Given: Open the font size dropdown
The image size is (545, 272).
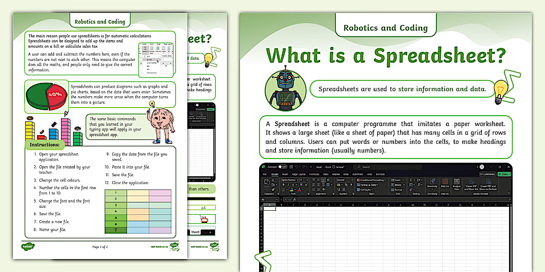Looking at the screenshot, I should pyautogui.click(x=308, y=180).
